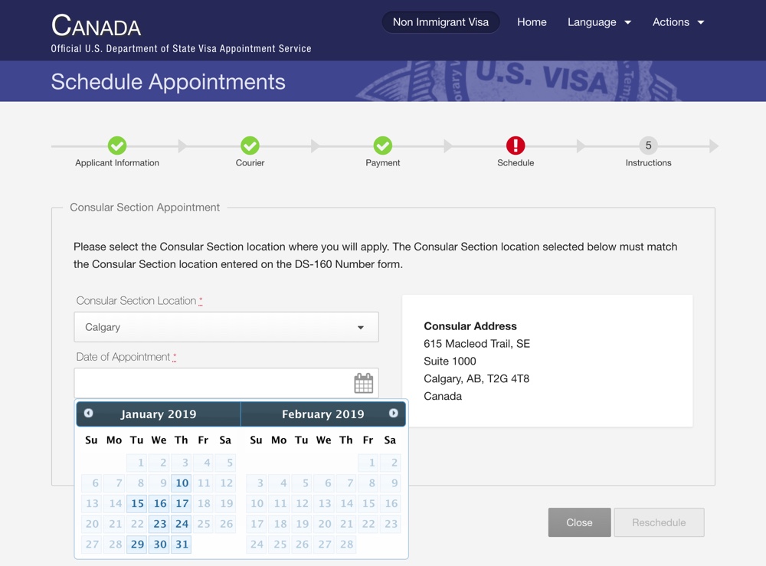The height and width of the screenshot is (566, 766).
Task: Click the Payment step checkmark icon
Action: click(x=383, y=146)
